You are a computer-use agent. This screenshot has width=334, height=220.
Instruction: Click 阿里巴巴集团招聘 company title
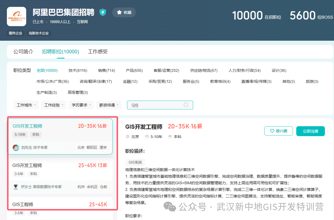pyautogui.click(x=63, y=12)
